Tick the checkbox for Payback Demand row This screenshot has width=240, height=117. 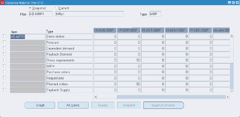point(5,54)
